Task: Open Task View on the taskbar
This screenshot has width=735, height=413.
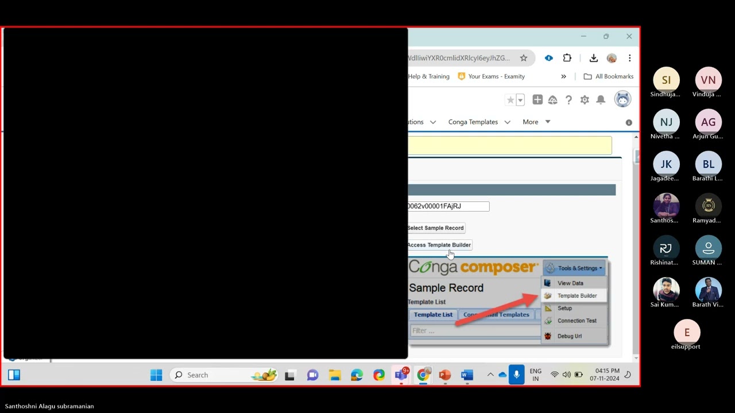Action: (290, 375)
